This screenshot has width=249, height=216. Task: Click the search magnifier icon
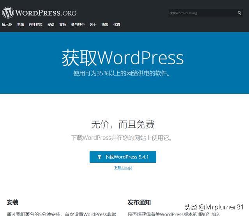(x=239, y=13)
